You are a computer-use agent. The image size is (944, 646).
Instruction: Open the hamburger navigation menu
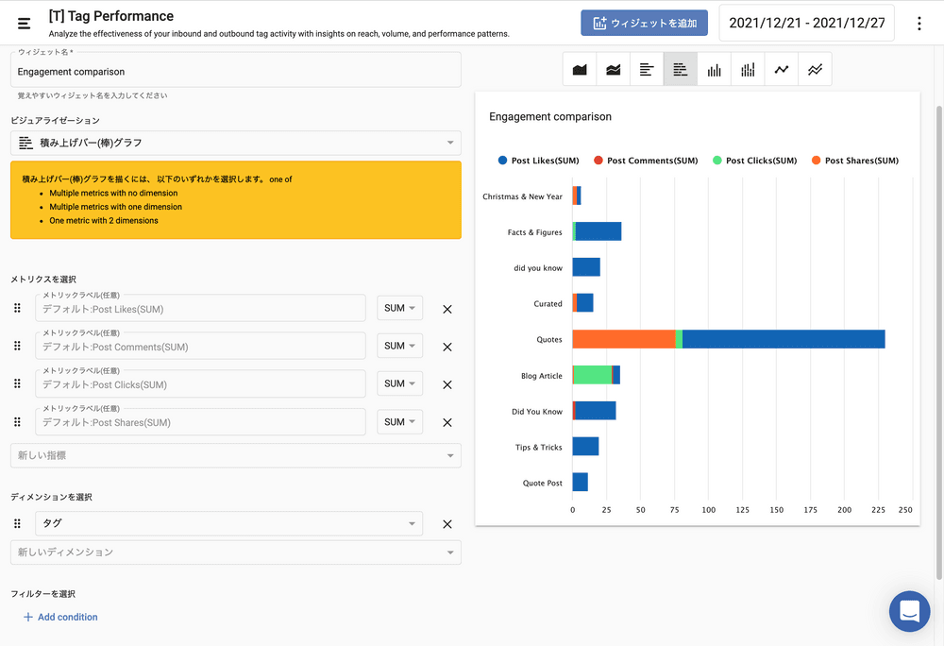click(x=25, y=23)
